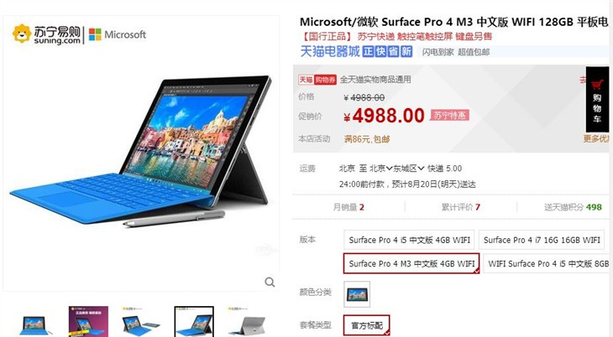Expand the 北京 city dropdown for shipping

pos(380,168)
